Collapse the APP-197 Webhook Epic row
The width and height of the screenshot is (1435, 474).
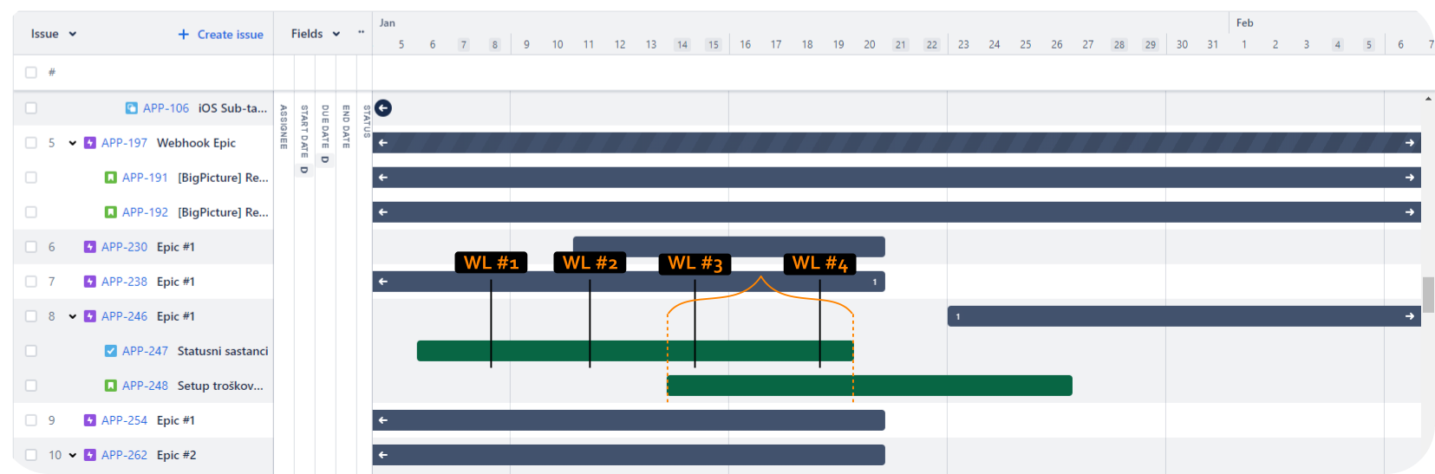point(73,143)
